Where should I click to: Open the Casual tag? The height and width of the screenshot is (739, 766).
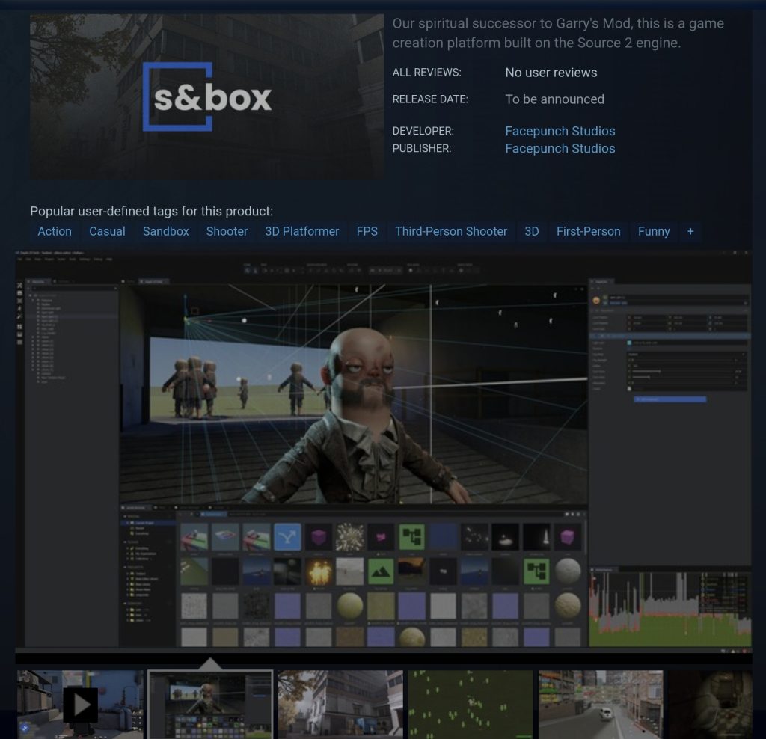[x=107, y=232]
